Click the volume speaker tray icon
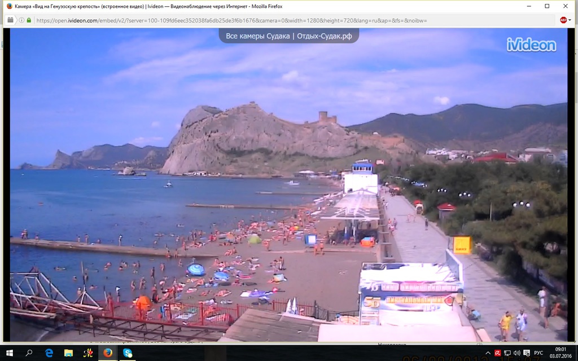Image resolution: width=578 pixels, height=361 pixels. 516,353
